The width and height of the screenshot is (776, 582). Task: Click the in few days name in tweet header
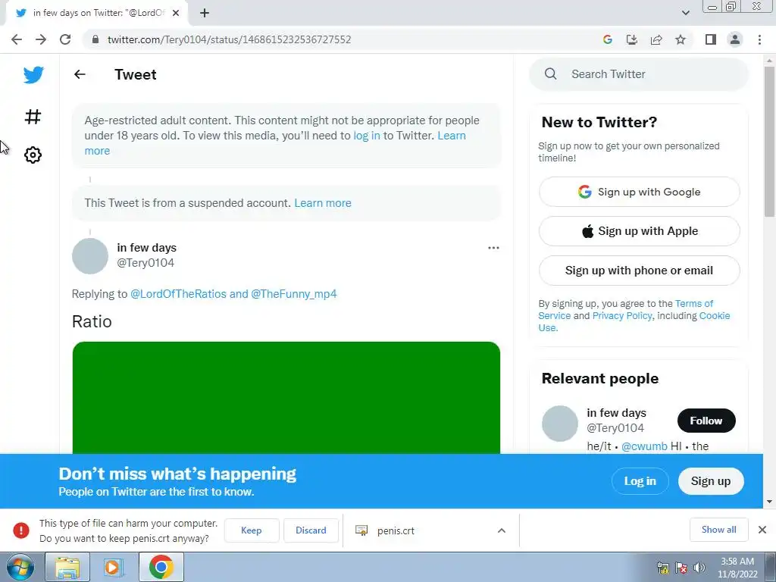click(x=146, y=248)
